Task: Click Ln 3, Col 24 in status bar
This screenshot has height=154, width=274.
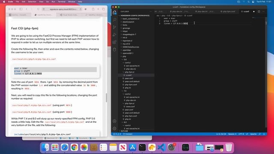Action: coord(221,134)
